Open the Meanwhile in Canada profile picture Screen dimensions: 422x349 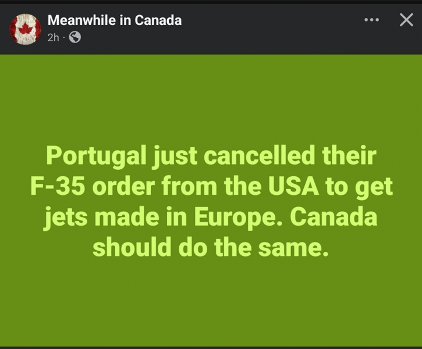pos(25,29)
